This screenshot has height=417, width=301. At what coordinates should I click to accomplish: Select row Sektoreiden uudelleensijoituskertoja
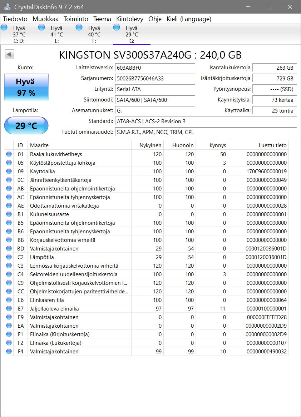(146, 274)
